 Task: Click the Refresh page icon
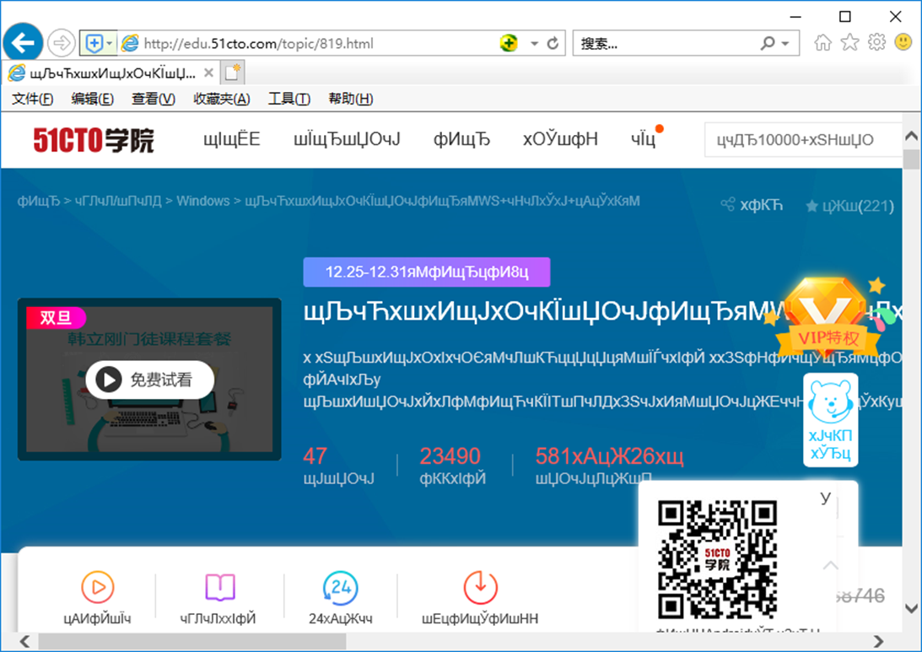click(x=553, y=44)
